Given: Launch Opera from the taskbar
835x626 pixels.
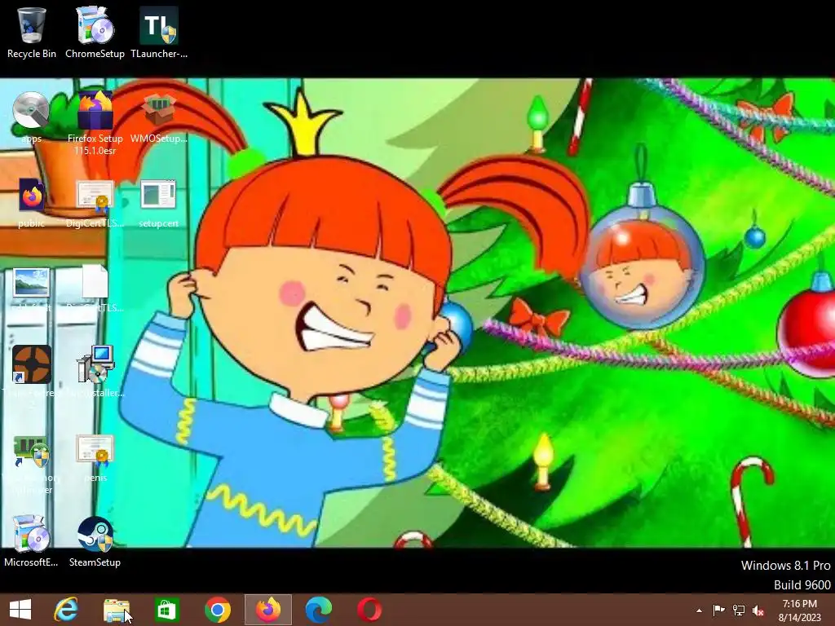Looking at the screenshot, I should pos(369,610).
